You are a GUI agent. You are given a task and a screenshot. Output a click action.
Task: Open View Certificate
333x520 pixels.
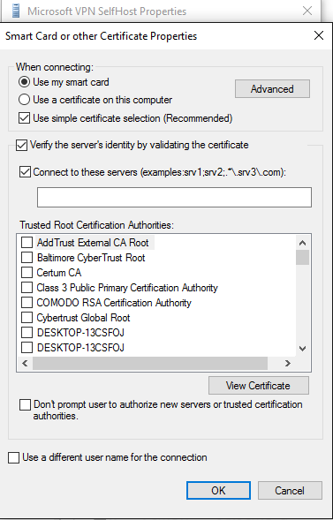tap(259, 385)
